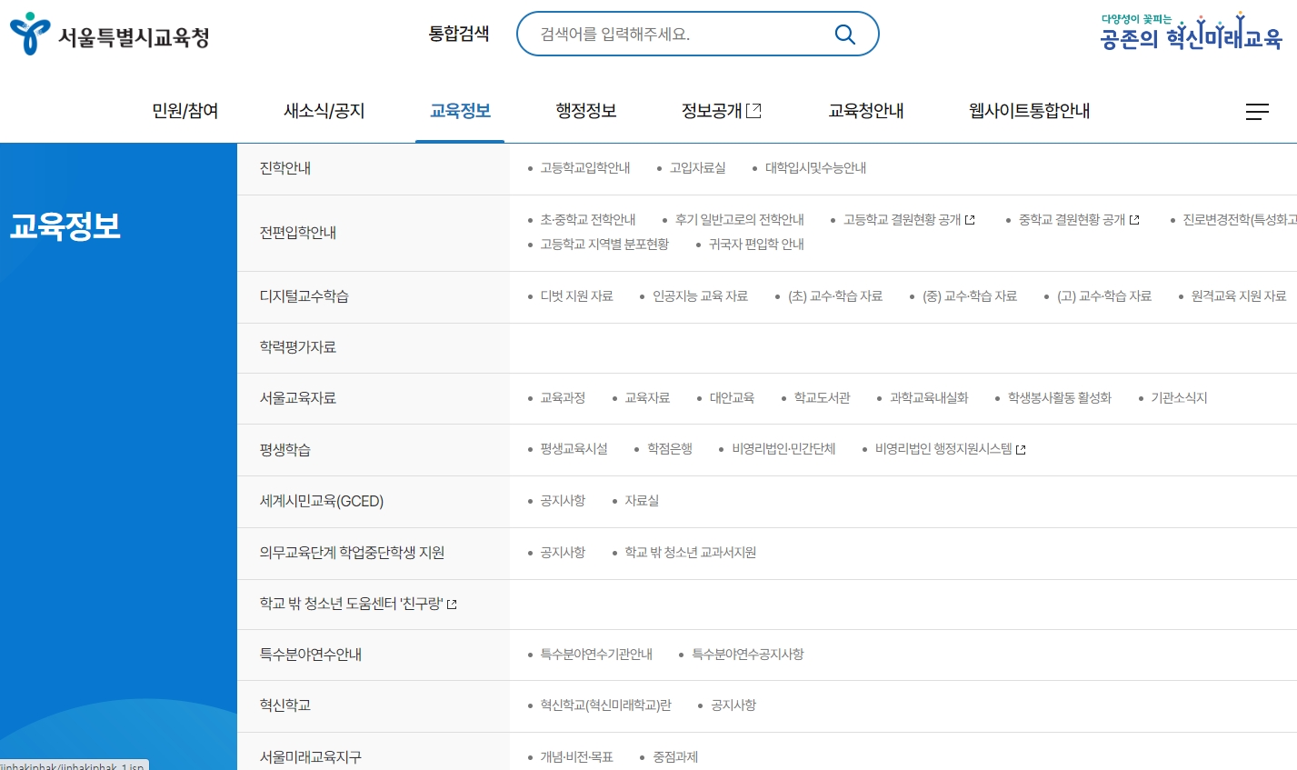The width and height of the screenshot is (1297, 770).
Task: Open the 인공지능 교육 자료 link
Action: click(701, 296)
